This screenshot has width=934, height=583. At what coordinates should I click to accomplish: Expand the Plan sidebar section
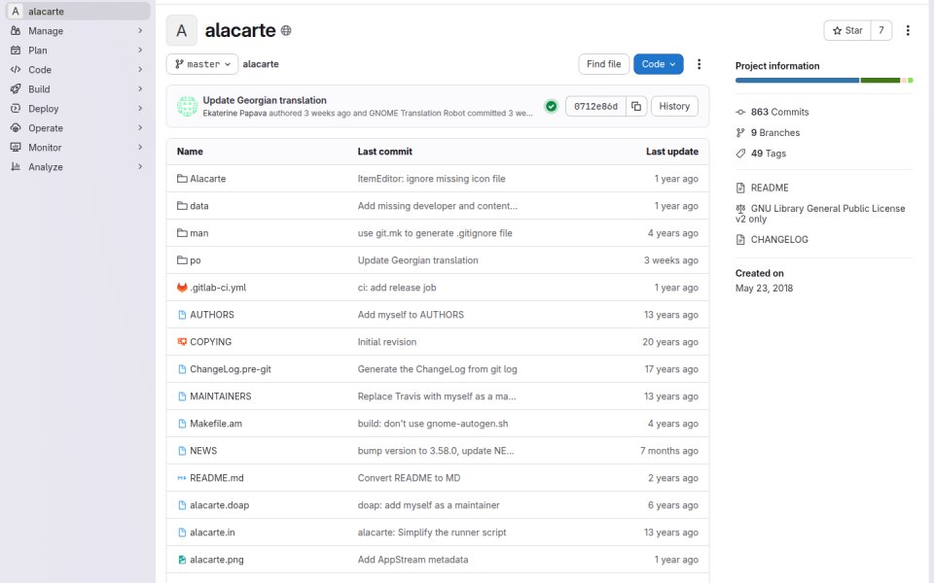(78, 51)
